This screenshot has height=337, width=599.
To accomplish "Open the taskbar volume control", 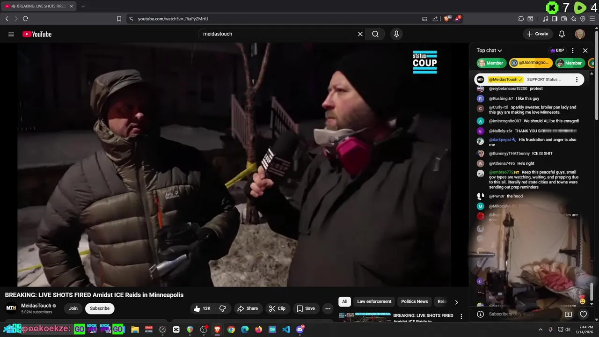I will (x=568, y=330).
